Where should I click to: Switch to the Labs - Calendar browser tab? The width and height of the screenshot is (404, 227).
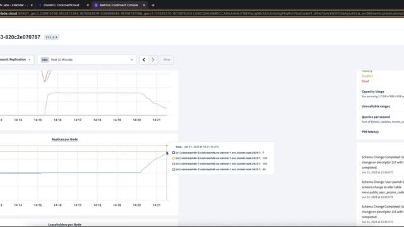(14, 5)
